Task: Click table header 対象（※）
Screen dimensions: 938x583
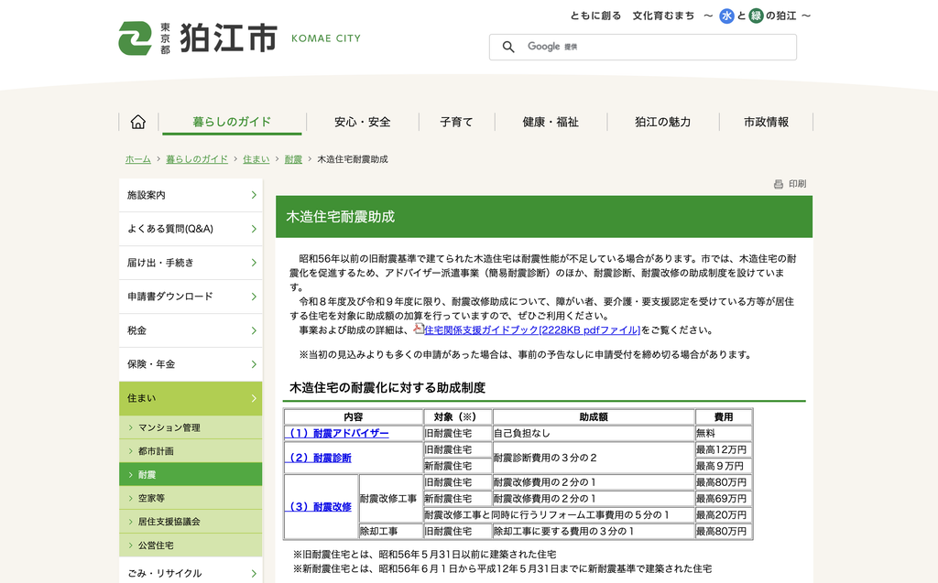Action: tap(458, 416)
